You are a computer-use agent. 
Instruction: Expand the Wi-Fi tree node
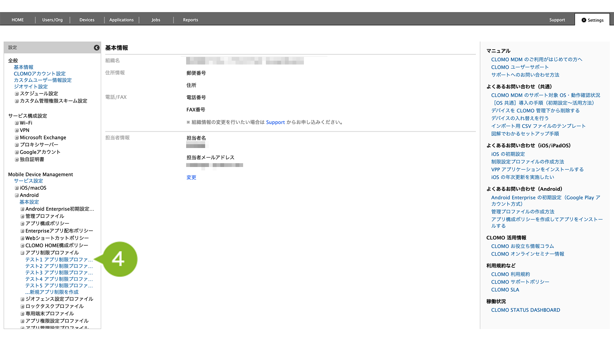(17, 123)
